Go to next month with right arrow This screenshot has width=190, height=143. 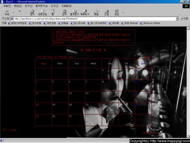click(105, 50)
